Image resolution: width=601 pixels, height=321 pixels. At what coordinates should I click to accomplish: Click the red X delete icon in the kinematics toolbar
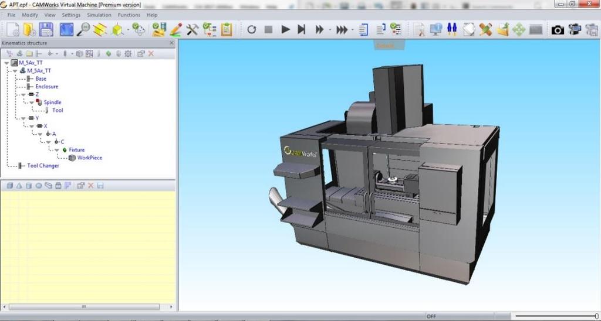151,53
